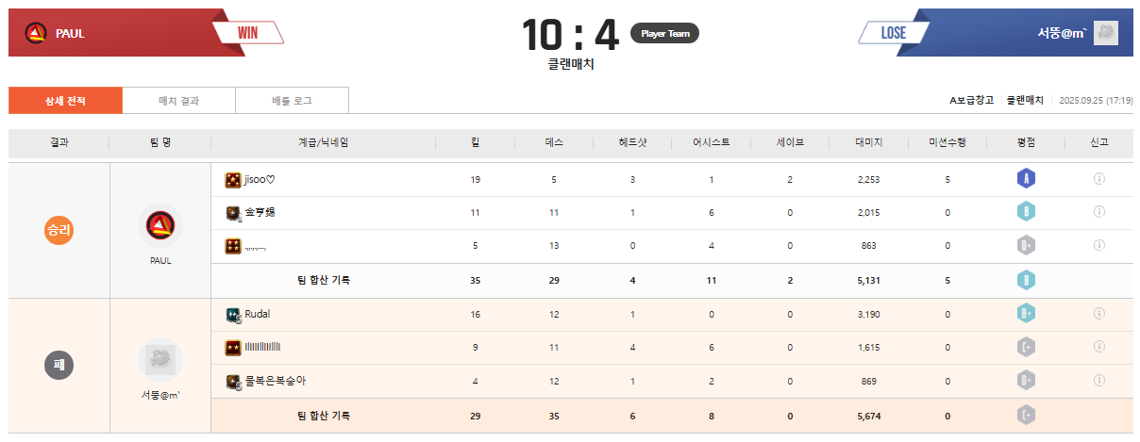1140x442 pixels.
Task: Open player profile for 물복은복숭아
Action: tap(275, 381)
